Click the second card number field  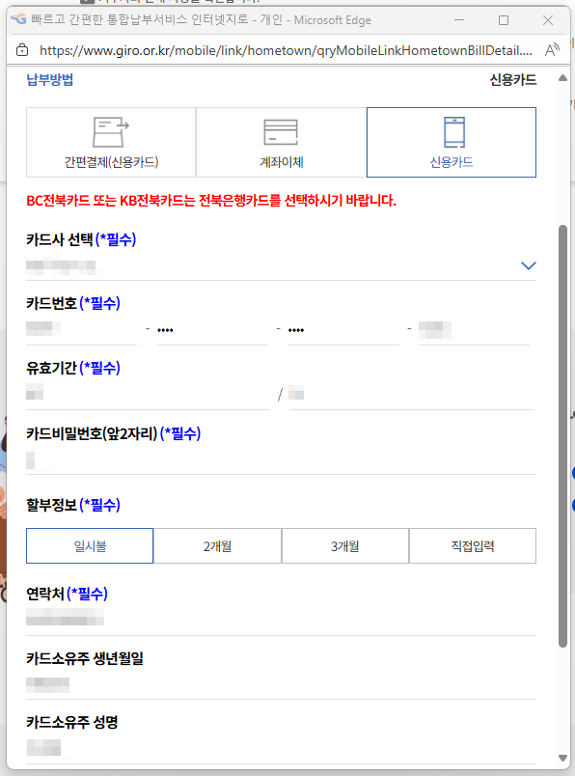pos(212,329)
